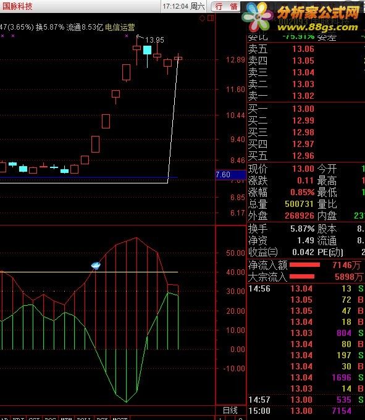
Task: Click the 卖五 ask price 13.06
Action: point(303,49)
